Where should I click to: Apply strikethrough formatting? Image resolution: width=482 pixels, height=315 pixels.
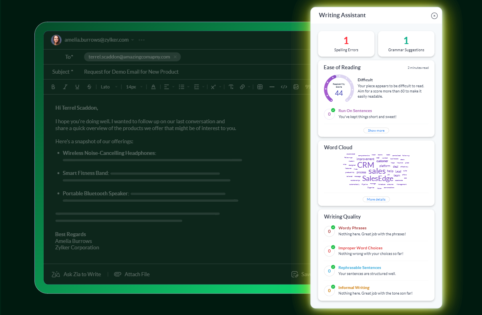pyautogui.click(x=89, y=87)
